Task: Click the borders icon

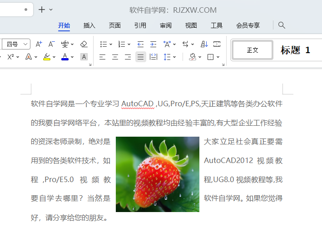Action: [x=210, y=57]
